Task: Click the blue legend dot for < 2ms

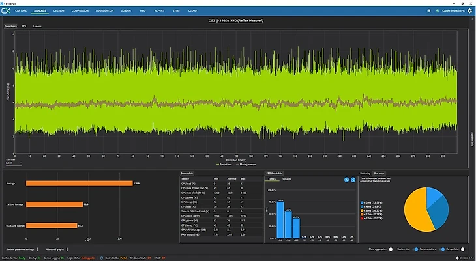Action: point(362,203)
